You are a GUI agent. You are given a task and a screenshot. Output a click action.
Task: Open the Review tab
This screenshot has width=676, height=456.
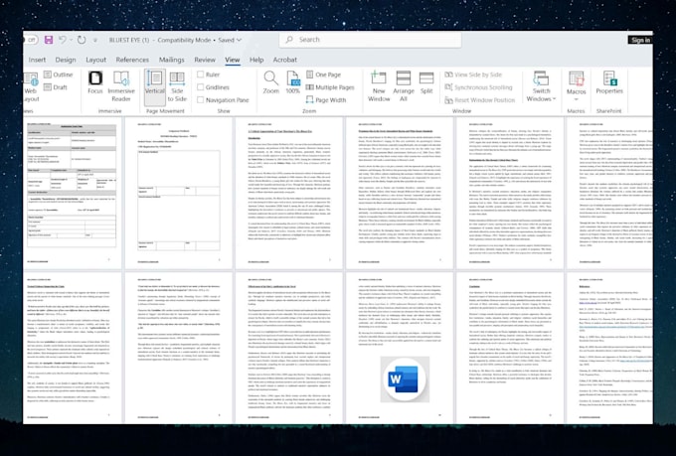205,60
